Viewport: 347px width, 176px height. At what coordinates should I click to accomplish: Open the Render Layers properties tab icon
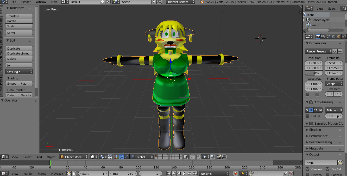tap(323, 37)
